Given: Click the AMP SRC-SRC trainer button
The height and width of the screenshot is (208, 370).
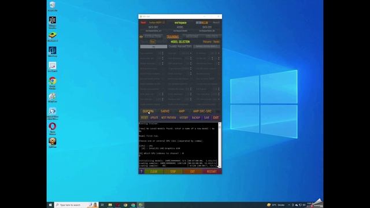Looking at the screenshot, I should [x=202, y=111].
